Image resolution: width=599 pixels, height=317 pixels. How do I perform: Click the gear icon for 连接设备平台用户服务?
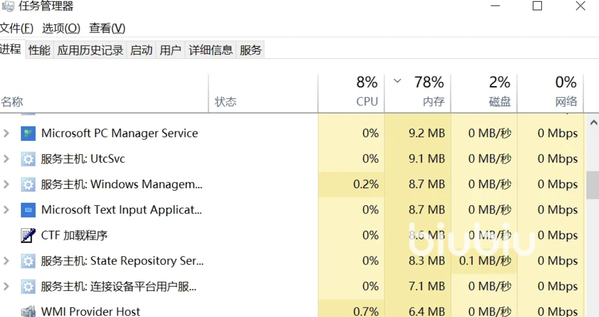(28, 287)
